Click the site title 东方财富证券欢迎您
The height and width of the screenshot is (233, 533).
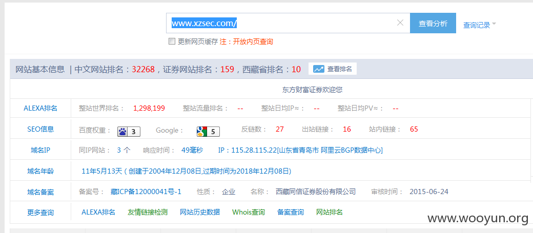click(x=312, y=90)
